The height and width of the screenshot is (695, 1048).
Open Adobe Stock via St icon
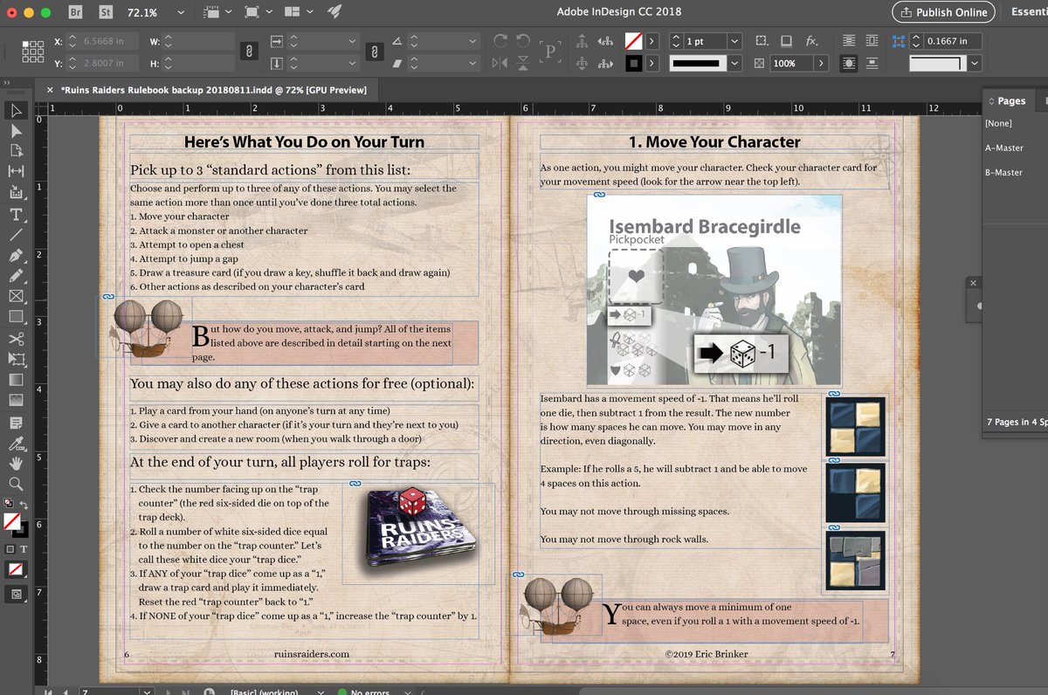click(x=107, y=12)
